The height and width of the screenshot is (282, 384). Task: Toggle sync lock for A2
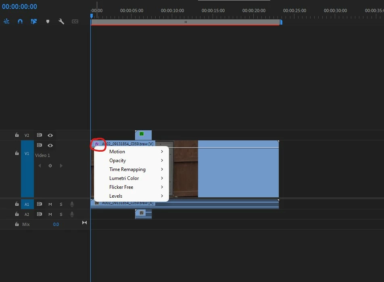pyautogui.click(x=39, y=214)
